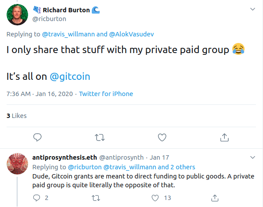Open antiprosynthesis.eth's avatar

point(17,164)
